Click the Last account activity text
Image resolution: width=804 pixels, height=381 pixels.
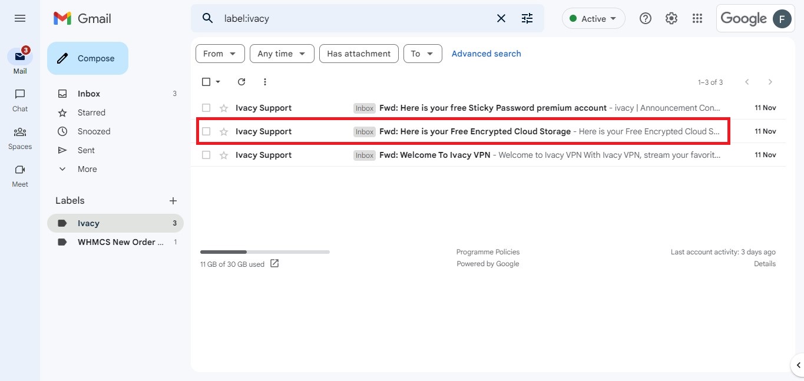(723, 252)
